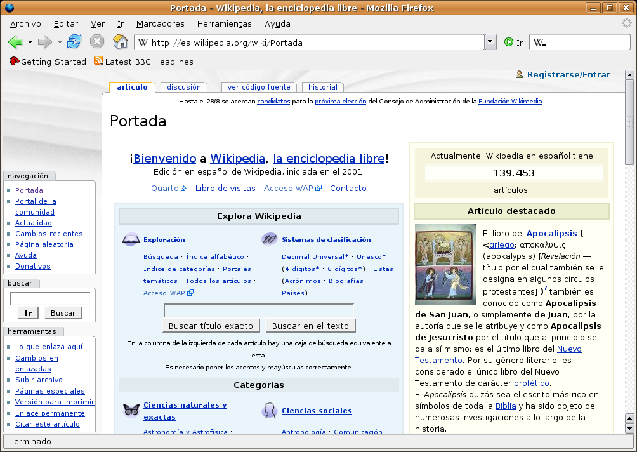Click the URL address bar field

tap(309, 43)
